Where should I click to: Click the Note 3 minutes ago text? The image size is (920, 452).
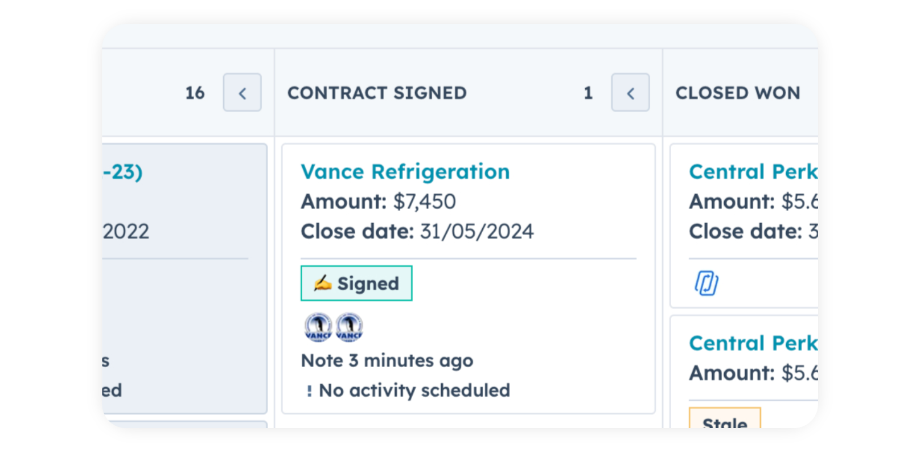[387, 361]
